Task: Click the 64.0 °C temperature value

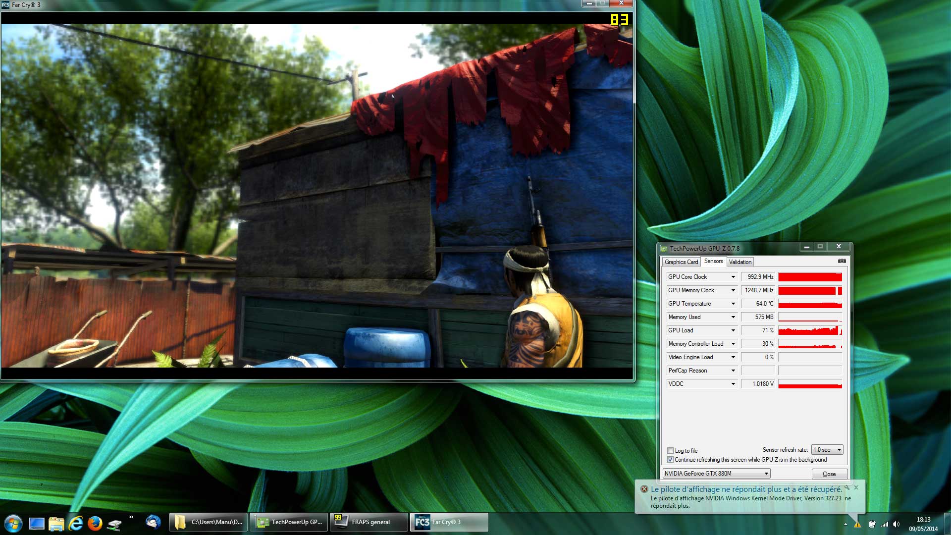Action: 758,304
